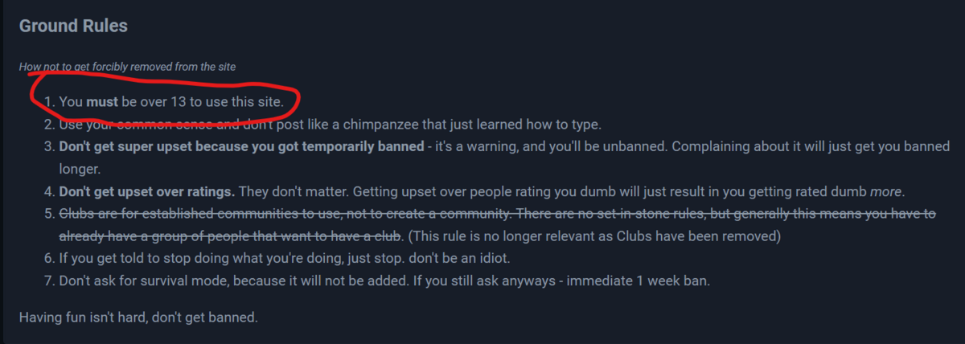Click the note that Clubs have been removed
Viewport: 965px width, 344px height.
click(594, 237)
